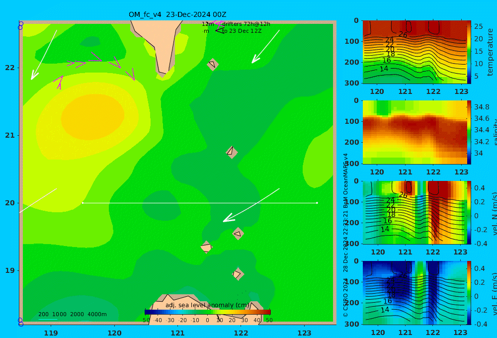Viewport: 497px width, 338px height.
Task: Click the orange sea level high near 21.3N
Action: (x=92, y=117)
